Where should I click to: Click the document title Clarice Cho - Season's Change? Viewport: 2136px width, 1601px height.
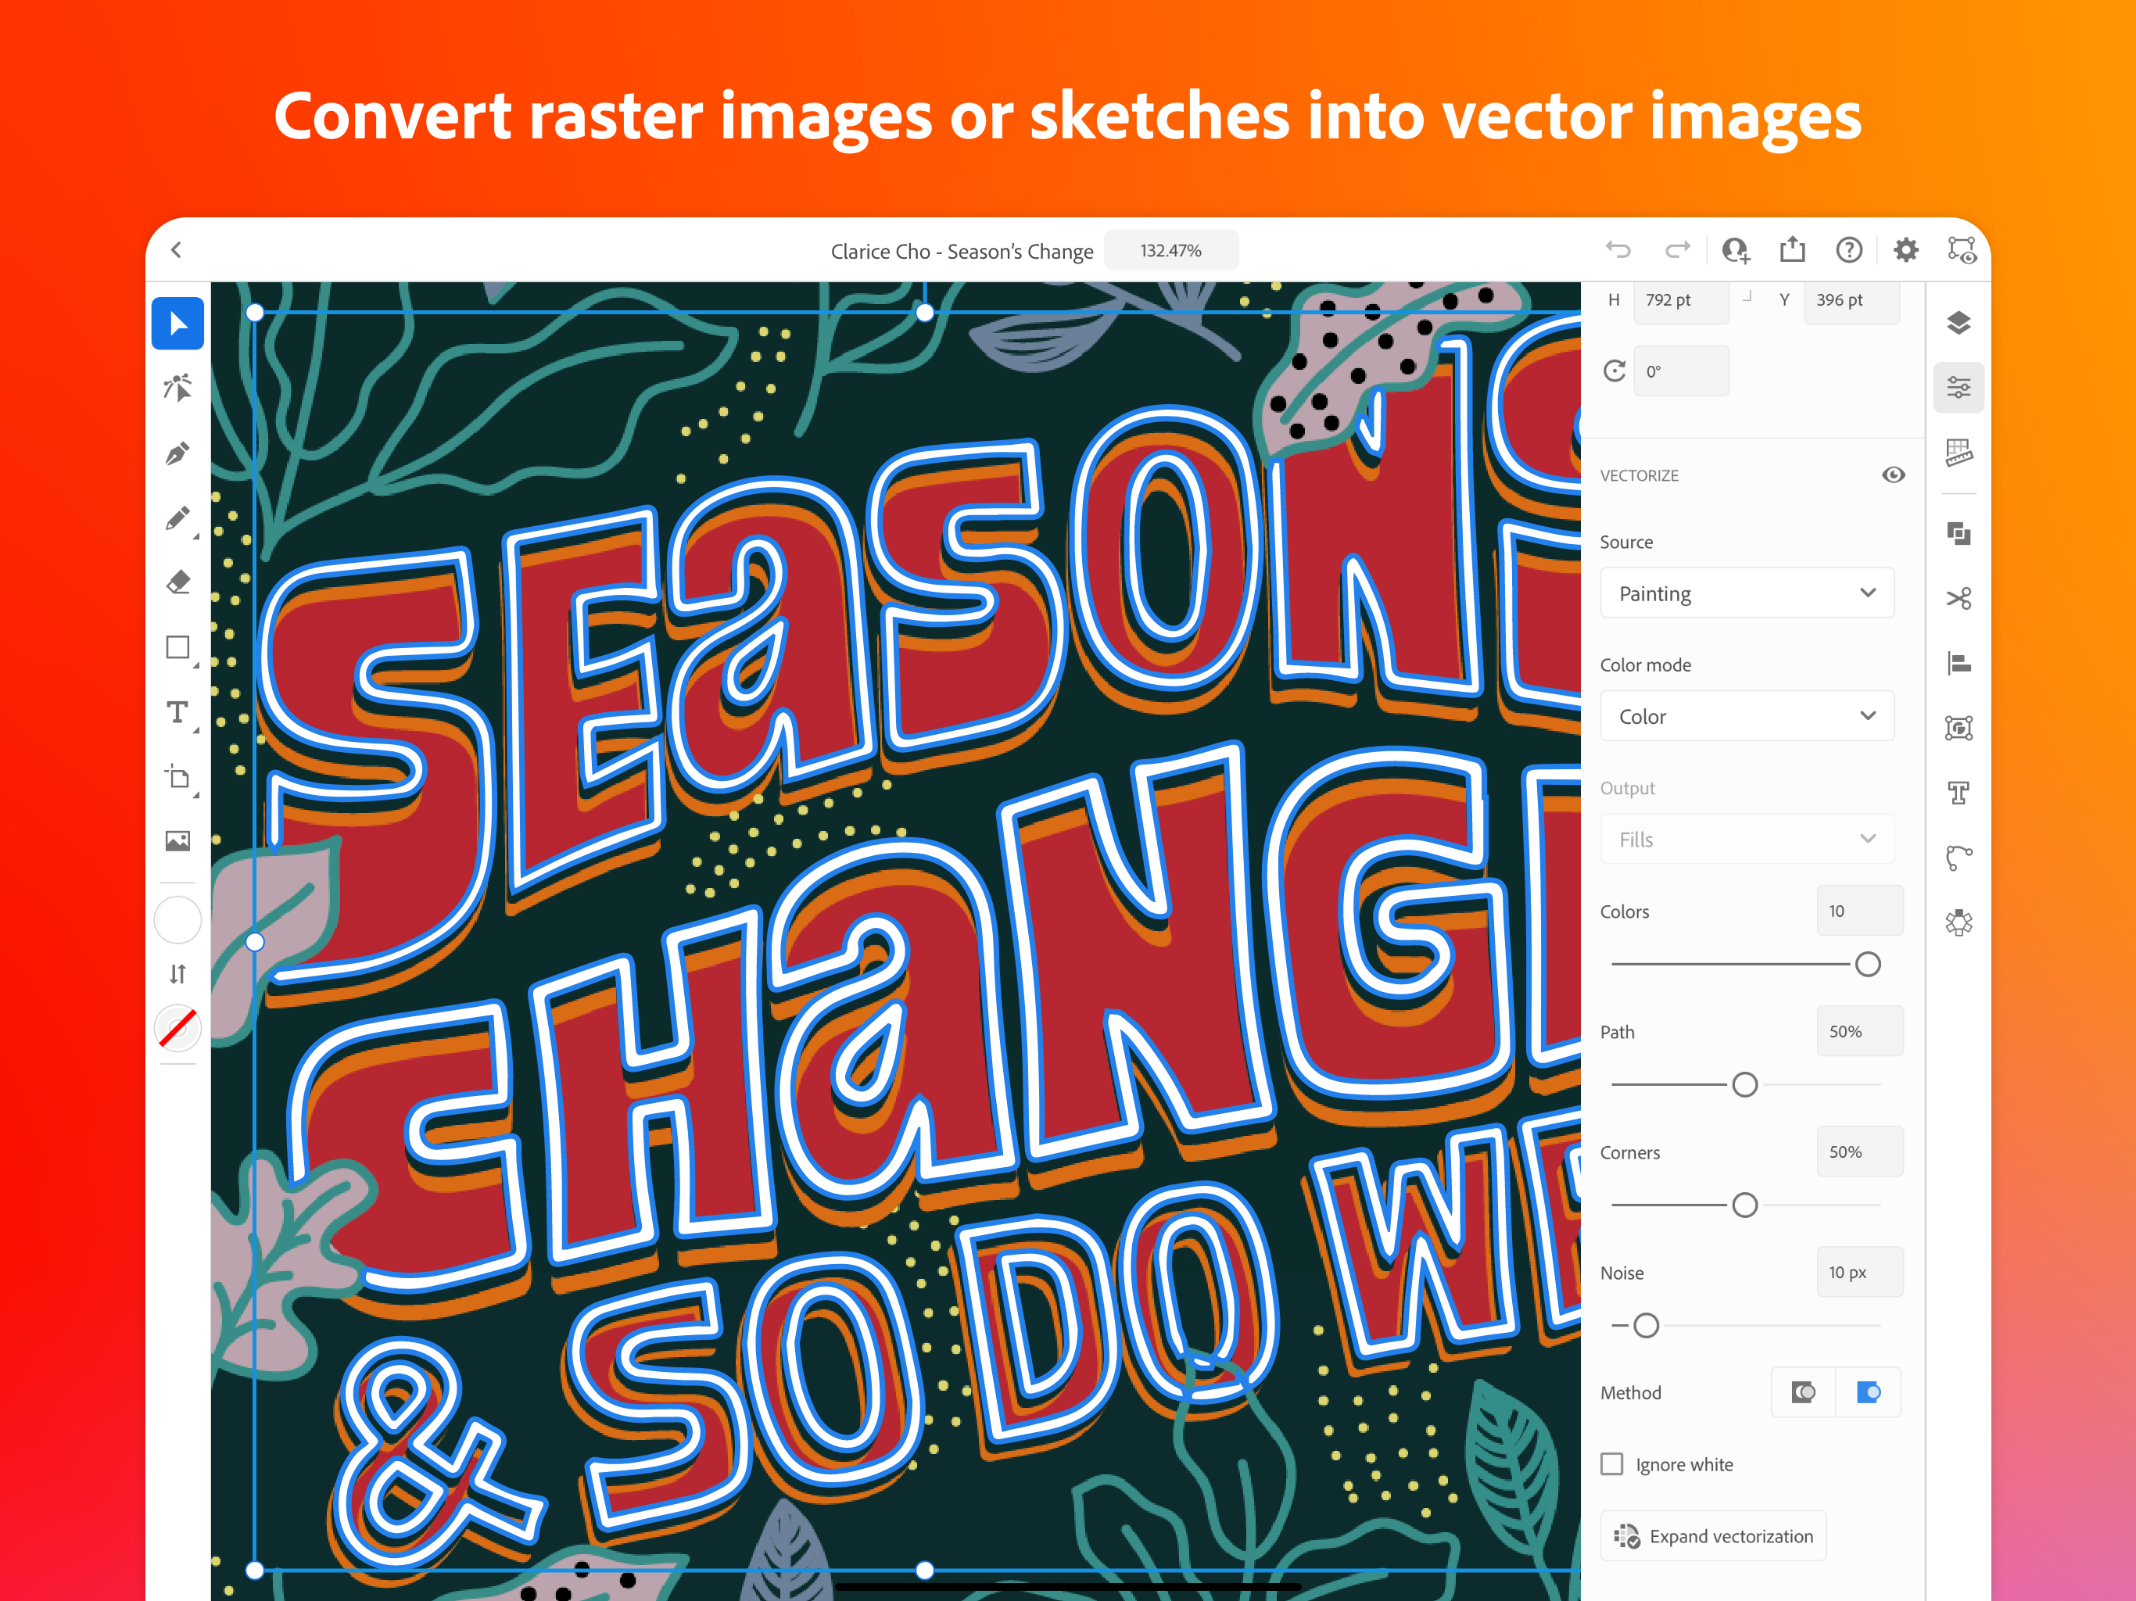(962, 251)
